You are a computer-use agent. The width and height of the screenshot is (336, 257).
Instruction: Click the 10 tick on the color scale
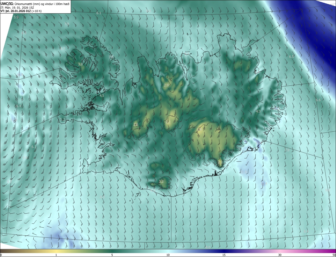point(168,255)
